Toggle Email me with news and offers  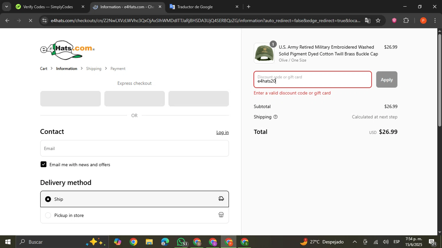click(x=43, y=164)
